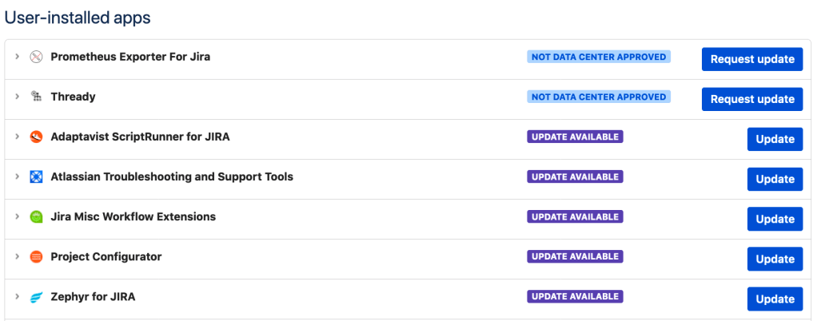Expand the Zephyr for JIRA row
Viewport: 817px width, 321px height.
(17, 296)
